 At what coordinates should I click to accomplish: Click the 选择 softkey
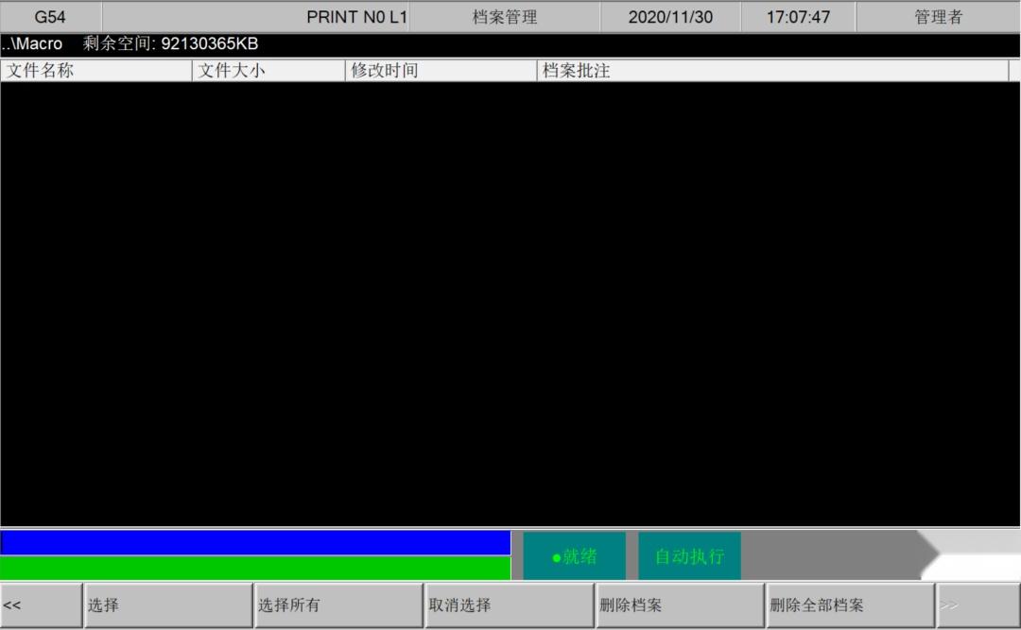click(168, 605)
